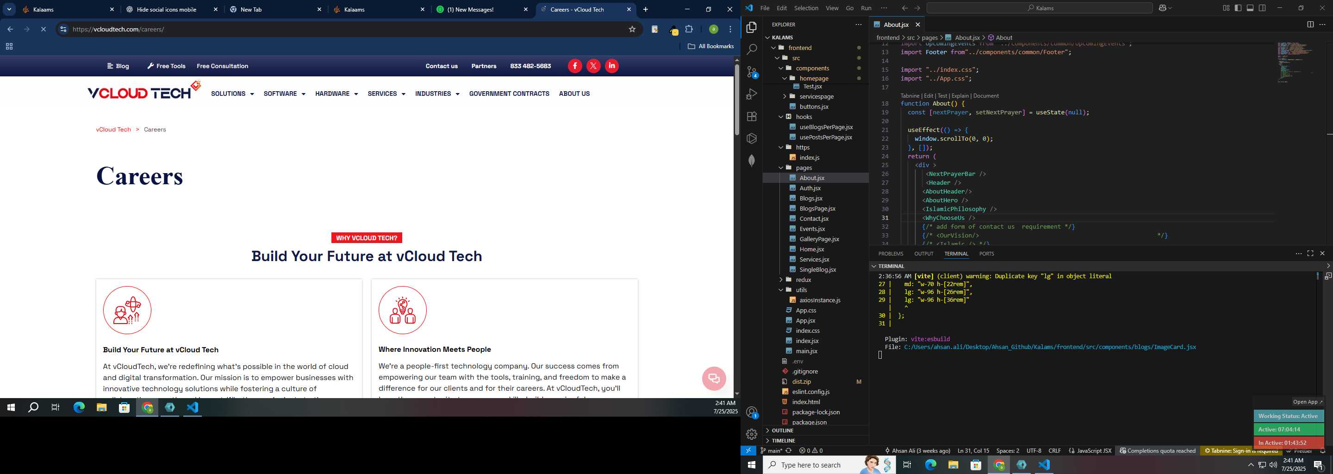The image size is (1333, 474).
Task: Open SOLUTIONS dropdown menu
Action: (232, 94)
